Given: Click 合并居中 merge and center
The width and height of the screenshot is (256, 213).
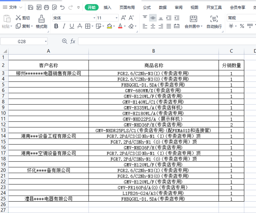Looking at the screenshot, I should [194, 22].
